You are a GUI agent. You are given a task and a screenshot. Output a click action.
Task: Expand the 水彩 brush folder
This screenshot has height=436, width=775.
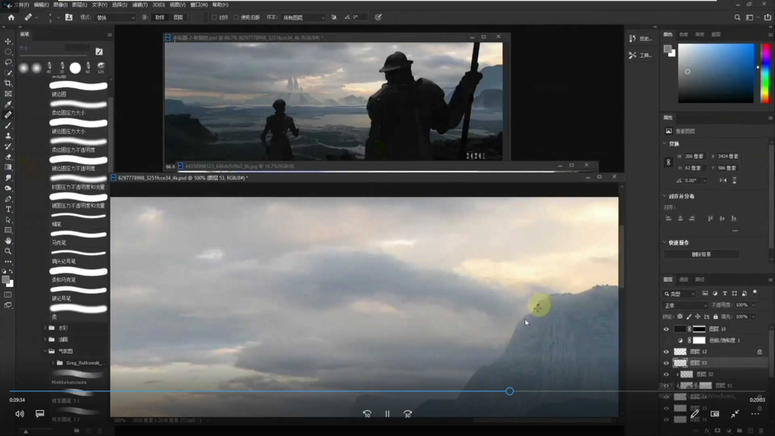(x=45, y=329)
